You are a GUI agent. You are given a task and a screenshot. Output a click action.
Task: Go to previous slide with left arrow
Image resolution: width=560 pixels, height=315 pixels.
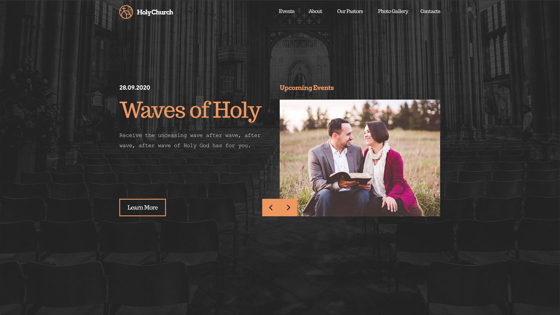pyautogui.click(x=271, y=208)
